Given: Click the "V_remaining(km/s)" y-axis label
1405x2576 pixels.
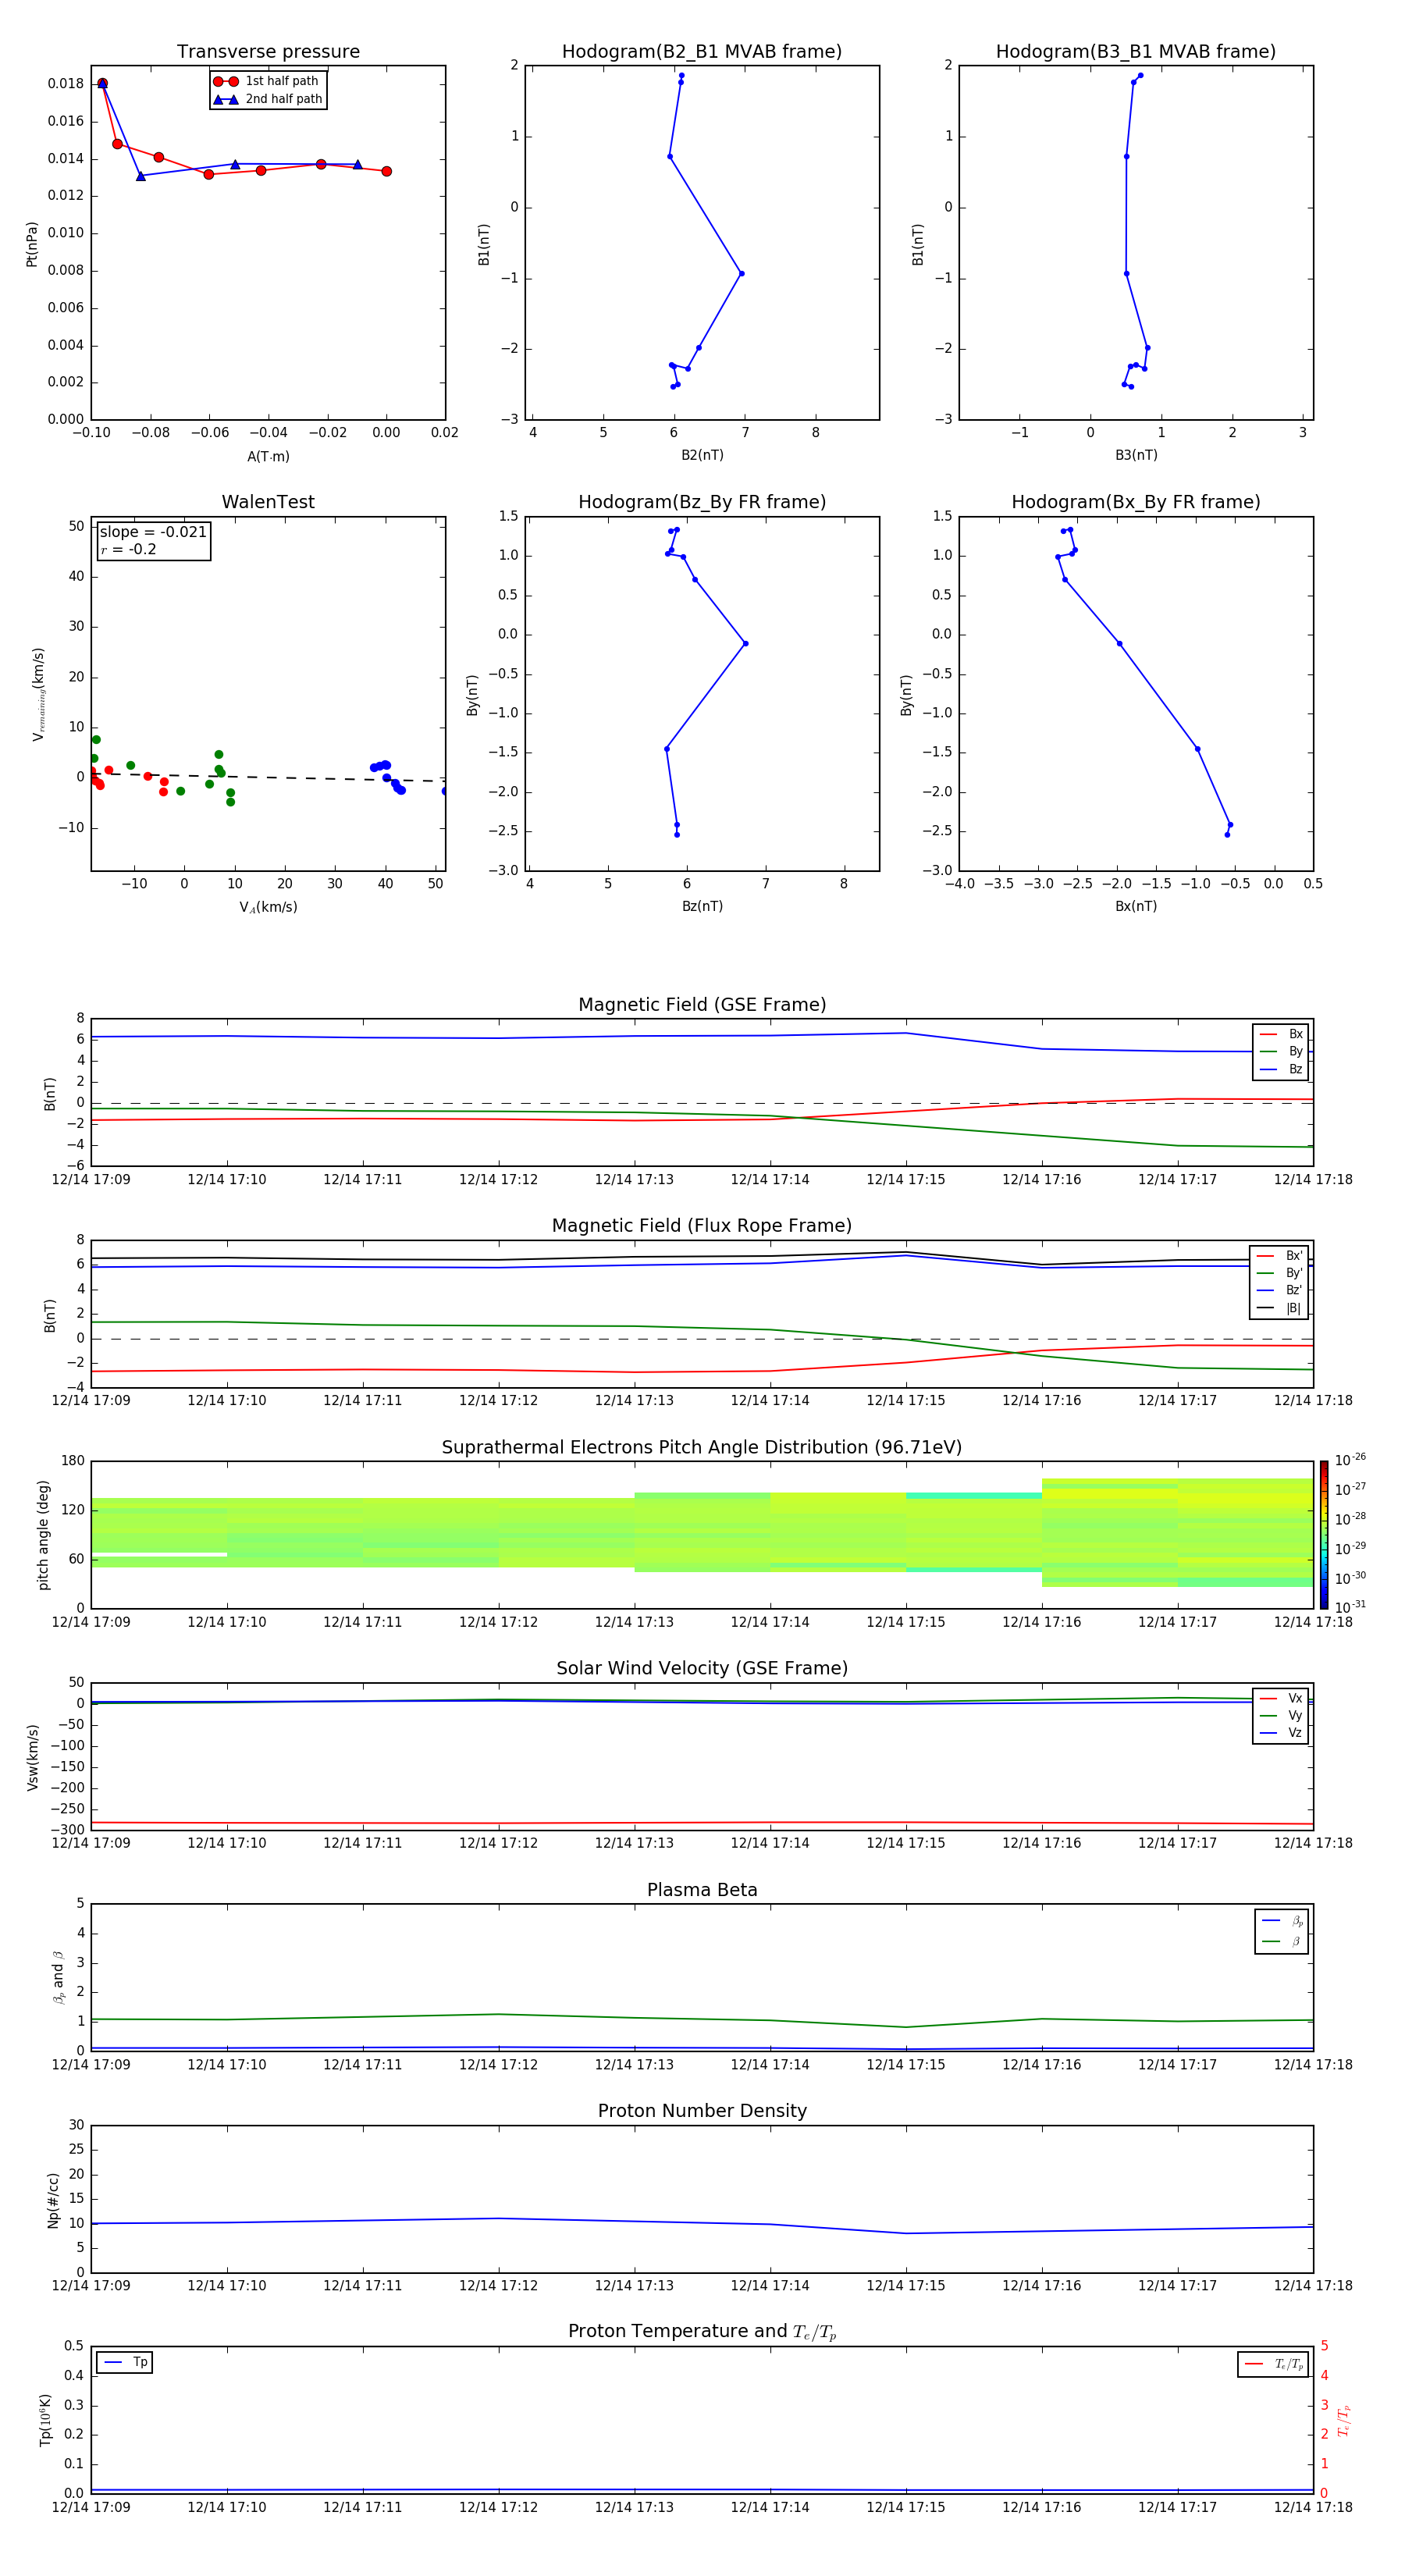Looking at the screenshot, I should [38, 694].
